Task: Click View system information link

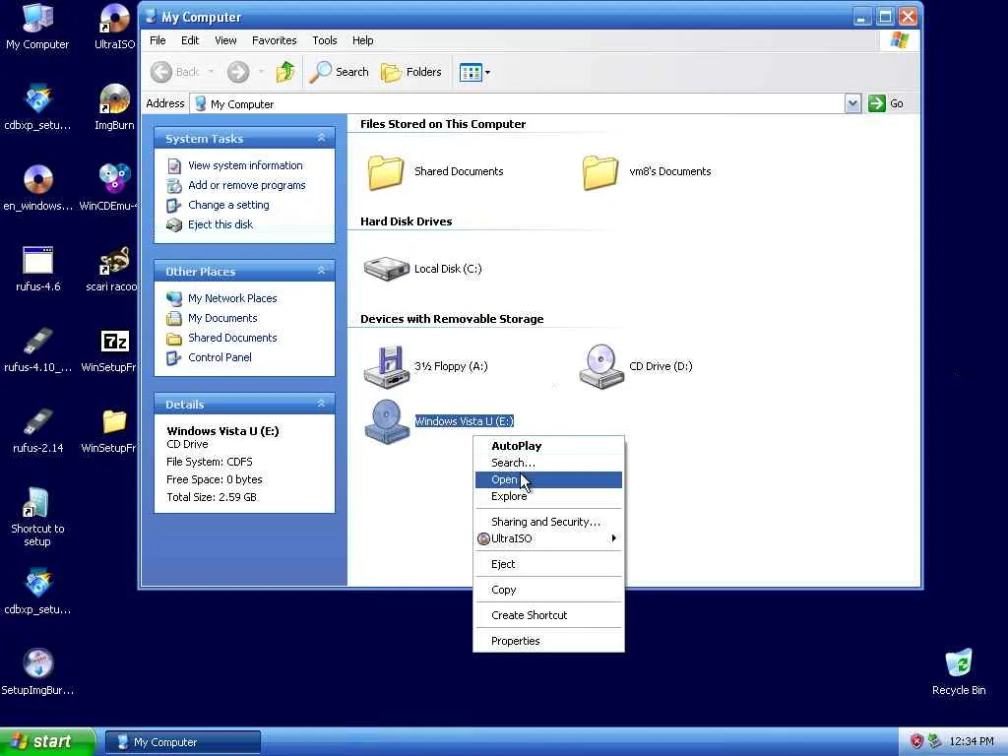Action: point(245,165)
